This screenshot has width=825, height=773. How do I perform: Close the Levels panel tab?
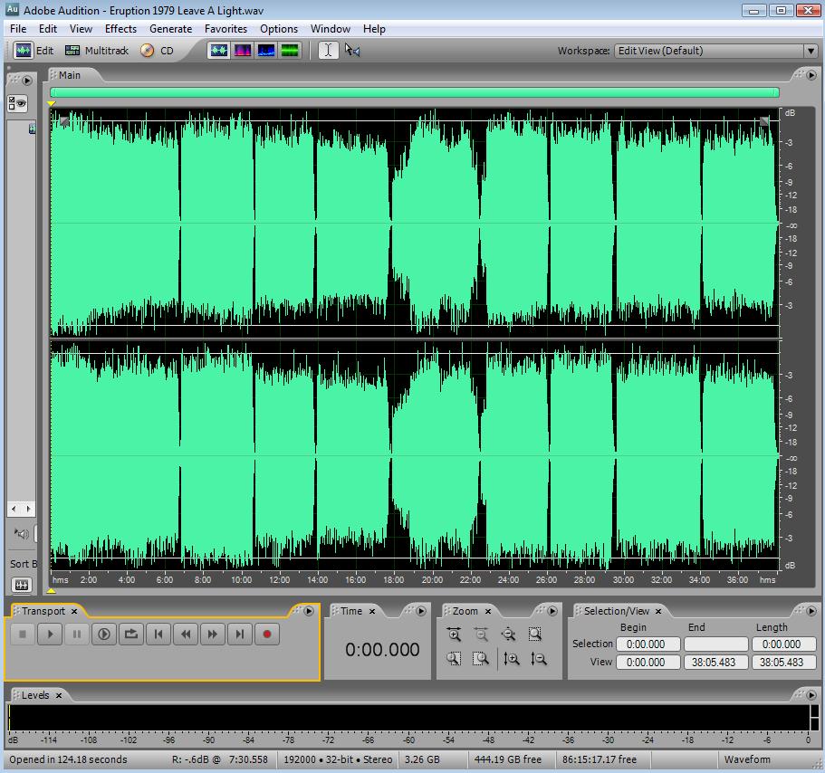pyautogui.click(x=59, y=695)
